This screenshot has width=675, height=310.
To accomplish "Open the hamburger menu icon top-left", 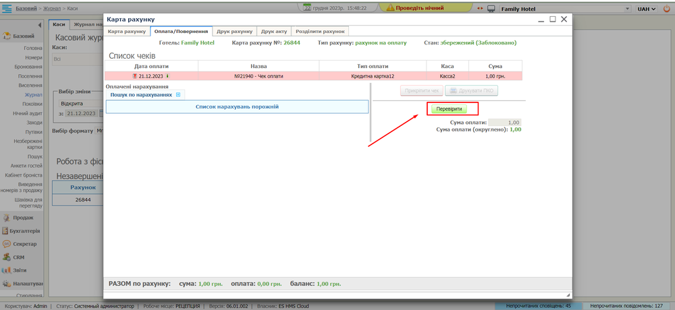I will point(7,9).
